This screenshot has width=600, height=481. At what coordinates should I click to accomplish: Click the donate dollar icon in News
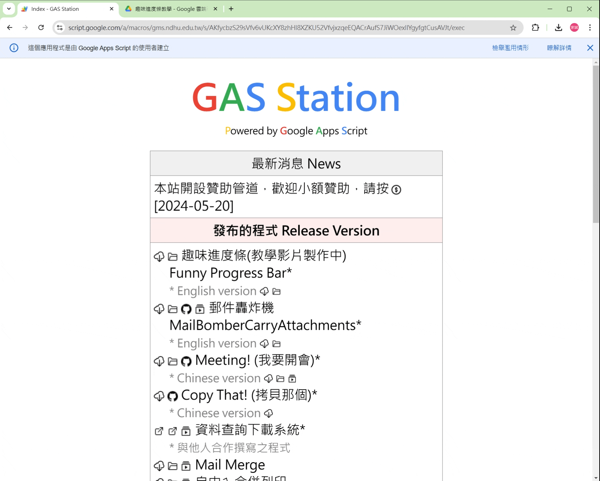tap(396, 190)
